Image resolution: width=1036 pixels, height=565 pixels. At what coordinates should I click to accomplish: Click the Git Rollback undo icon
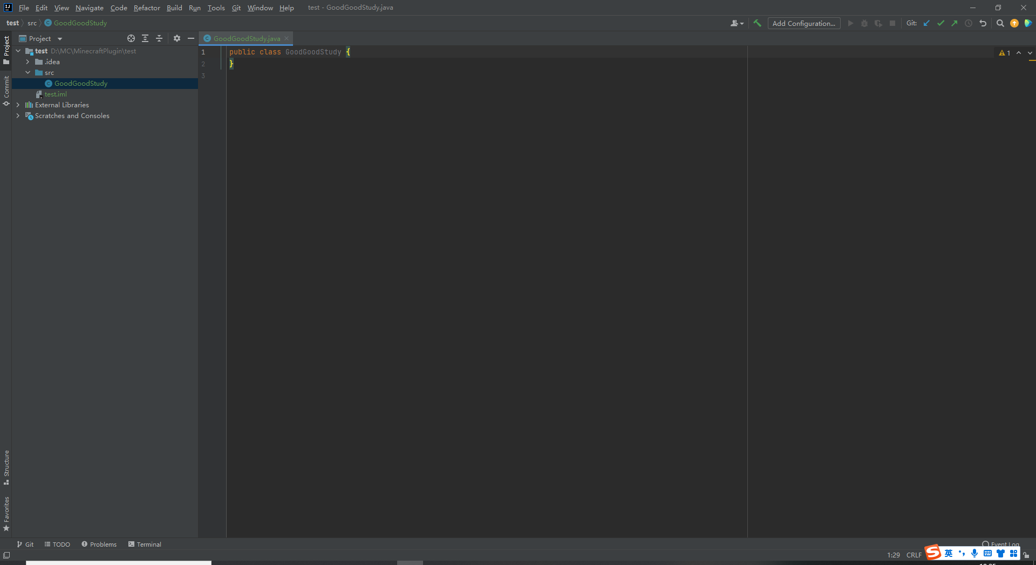[983, 23]
